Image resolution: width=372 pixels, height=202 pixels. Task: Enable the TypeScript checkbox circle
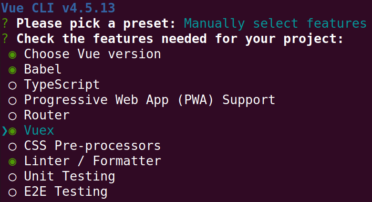12,85
